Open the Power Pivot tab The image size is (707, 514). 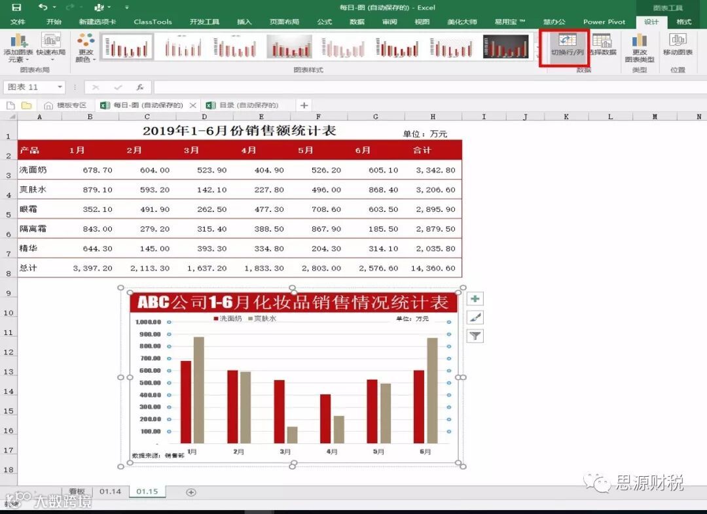pyautogui.click(x=604, y=22)
